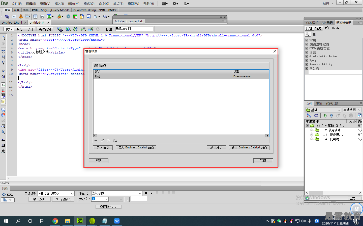Select HTML mode in Properties panel
Screen dimensions: 363x226
[x=8, y=195]
